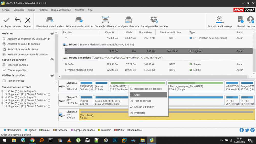
Task: Click Test de surface in sidebar
Action: click(x=16, y=81)
